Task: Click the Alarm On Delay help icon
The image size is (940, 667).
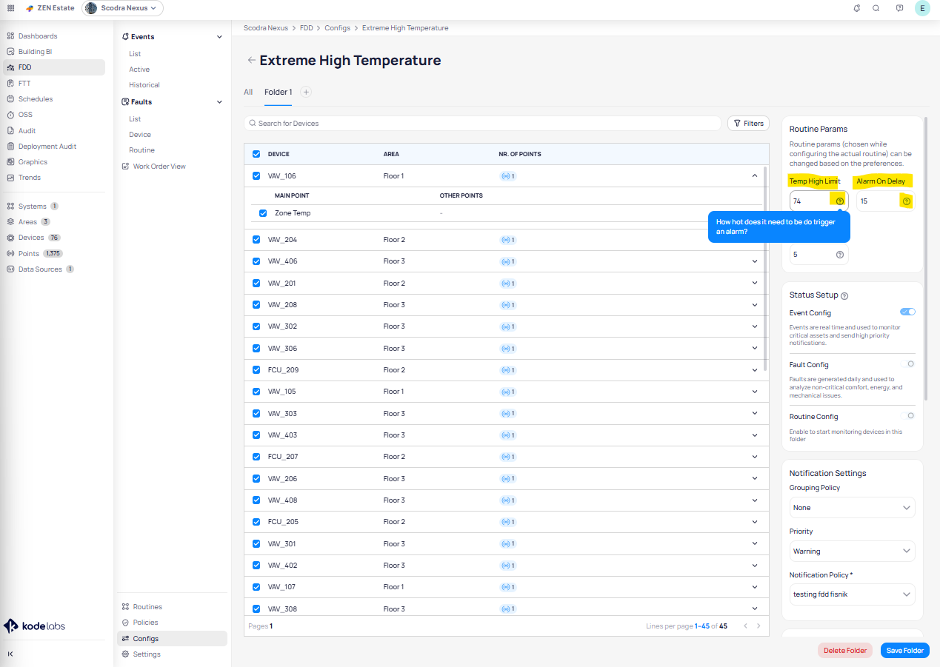Action: [x=906, y=201]
